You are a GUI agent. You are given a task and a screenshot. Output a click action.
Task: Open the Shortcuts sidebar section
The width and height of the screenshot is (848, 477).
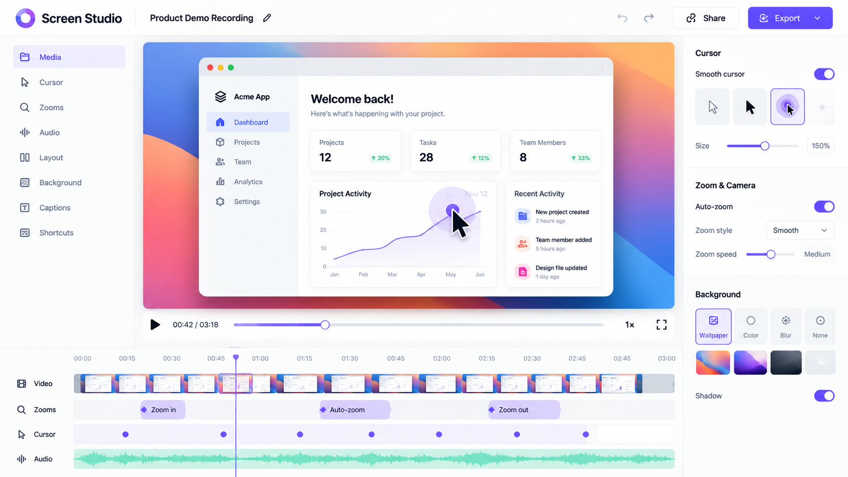coord(69,233)
